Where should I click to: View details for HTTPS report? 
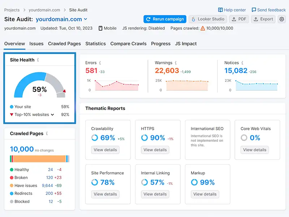155,150
